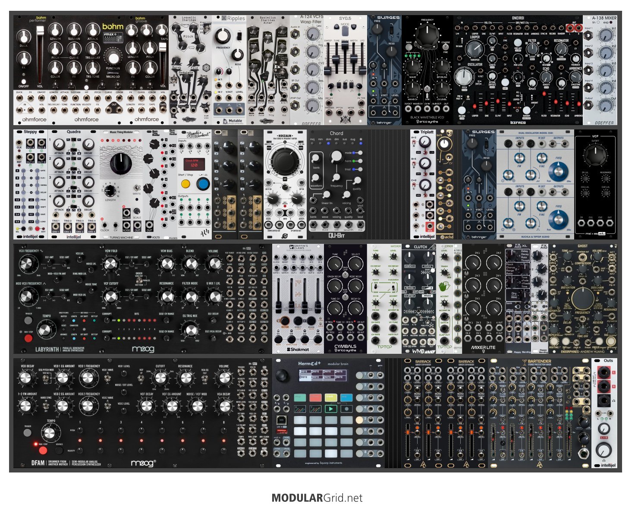Click the DIRECT button on Griffin's Claws
The width and height of the screenshot is (635, 507).
pyautogui.click(x=298, y=321)
